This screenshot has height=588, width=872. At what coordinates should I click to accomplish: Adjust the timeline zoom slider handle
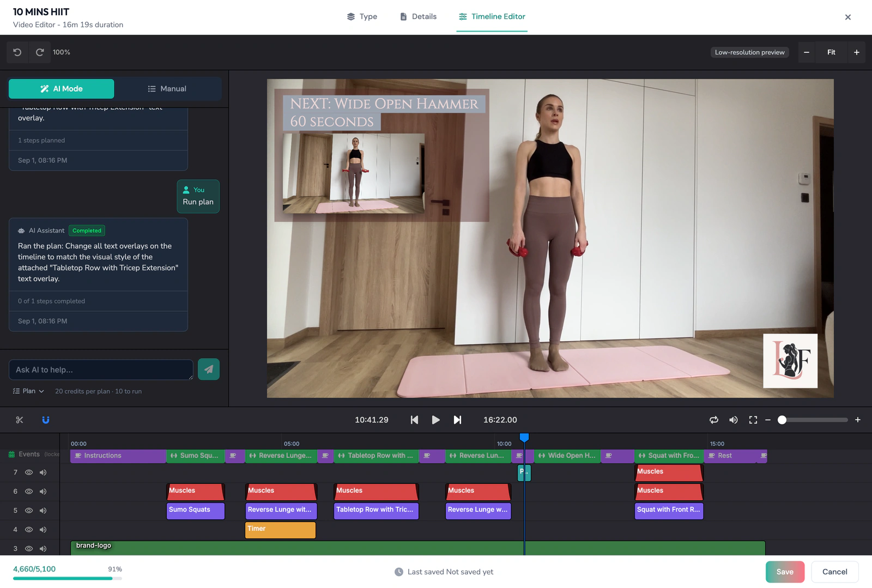pos(782,420)
